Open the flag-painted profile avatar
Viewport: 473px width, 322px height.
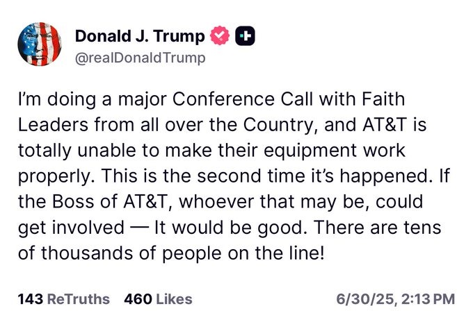[x=40, y=44]
